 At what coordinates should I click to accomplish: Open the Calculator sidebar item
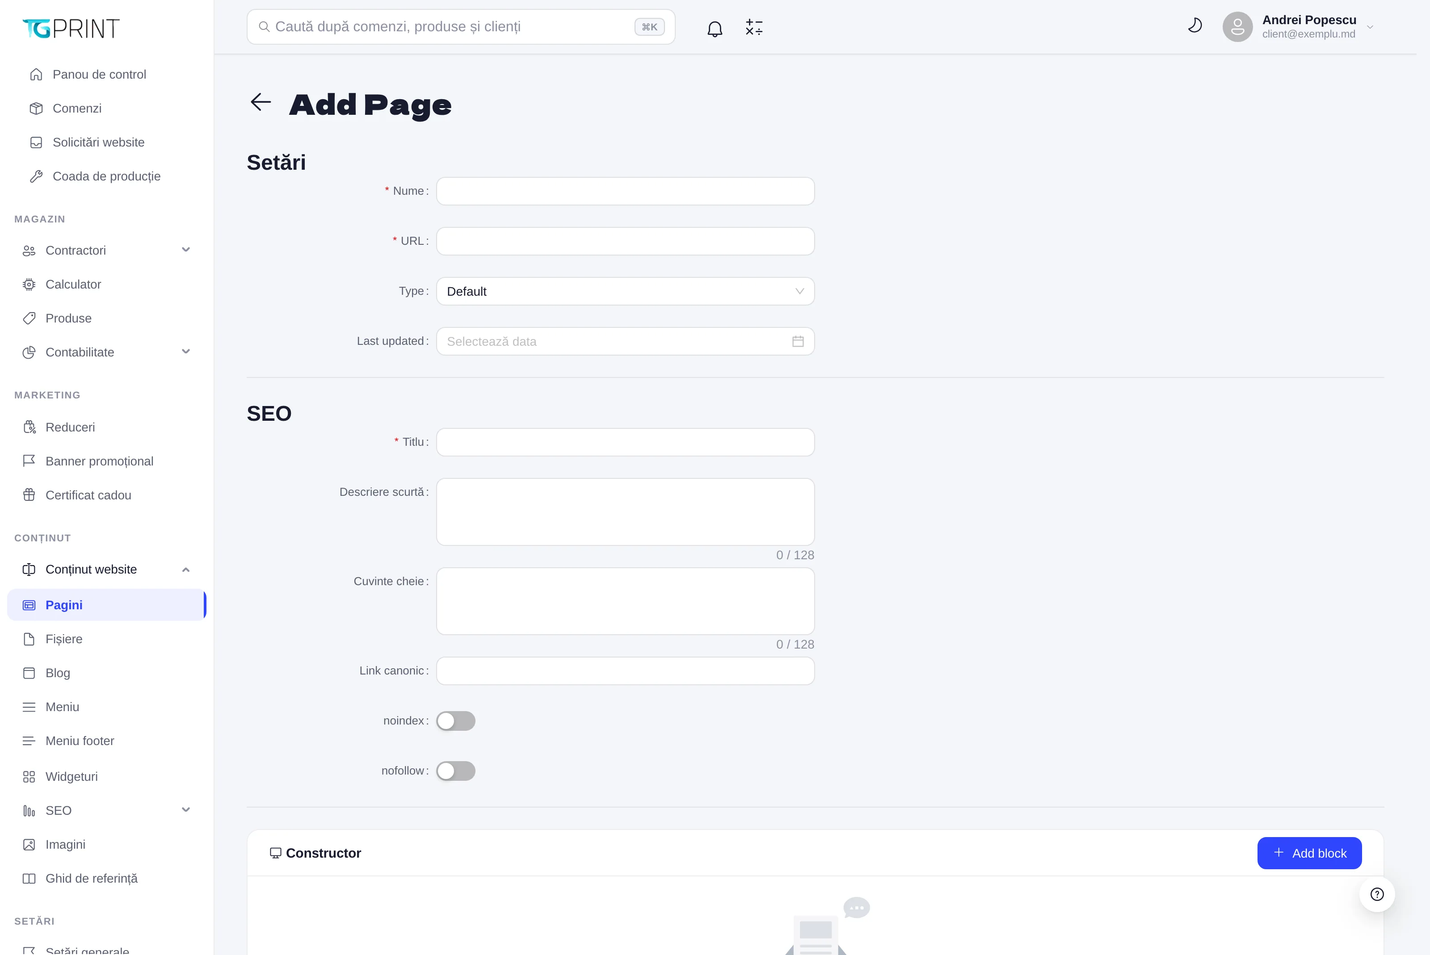coord(107,285)
